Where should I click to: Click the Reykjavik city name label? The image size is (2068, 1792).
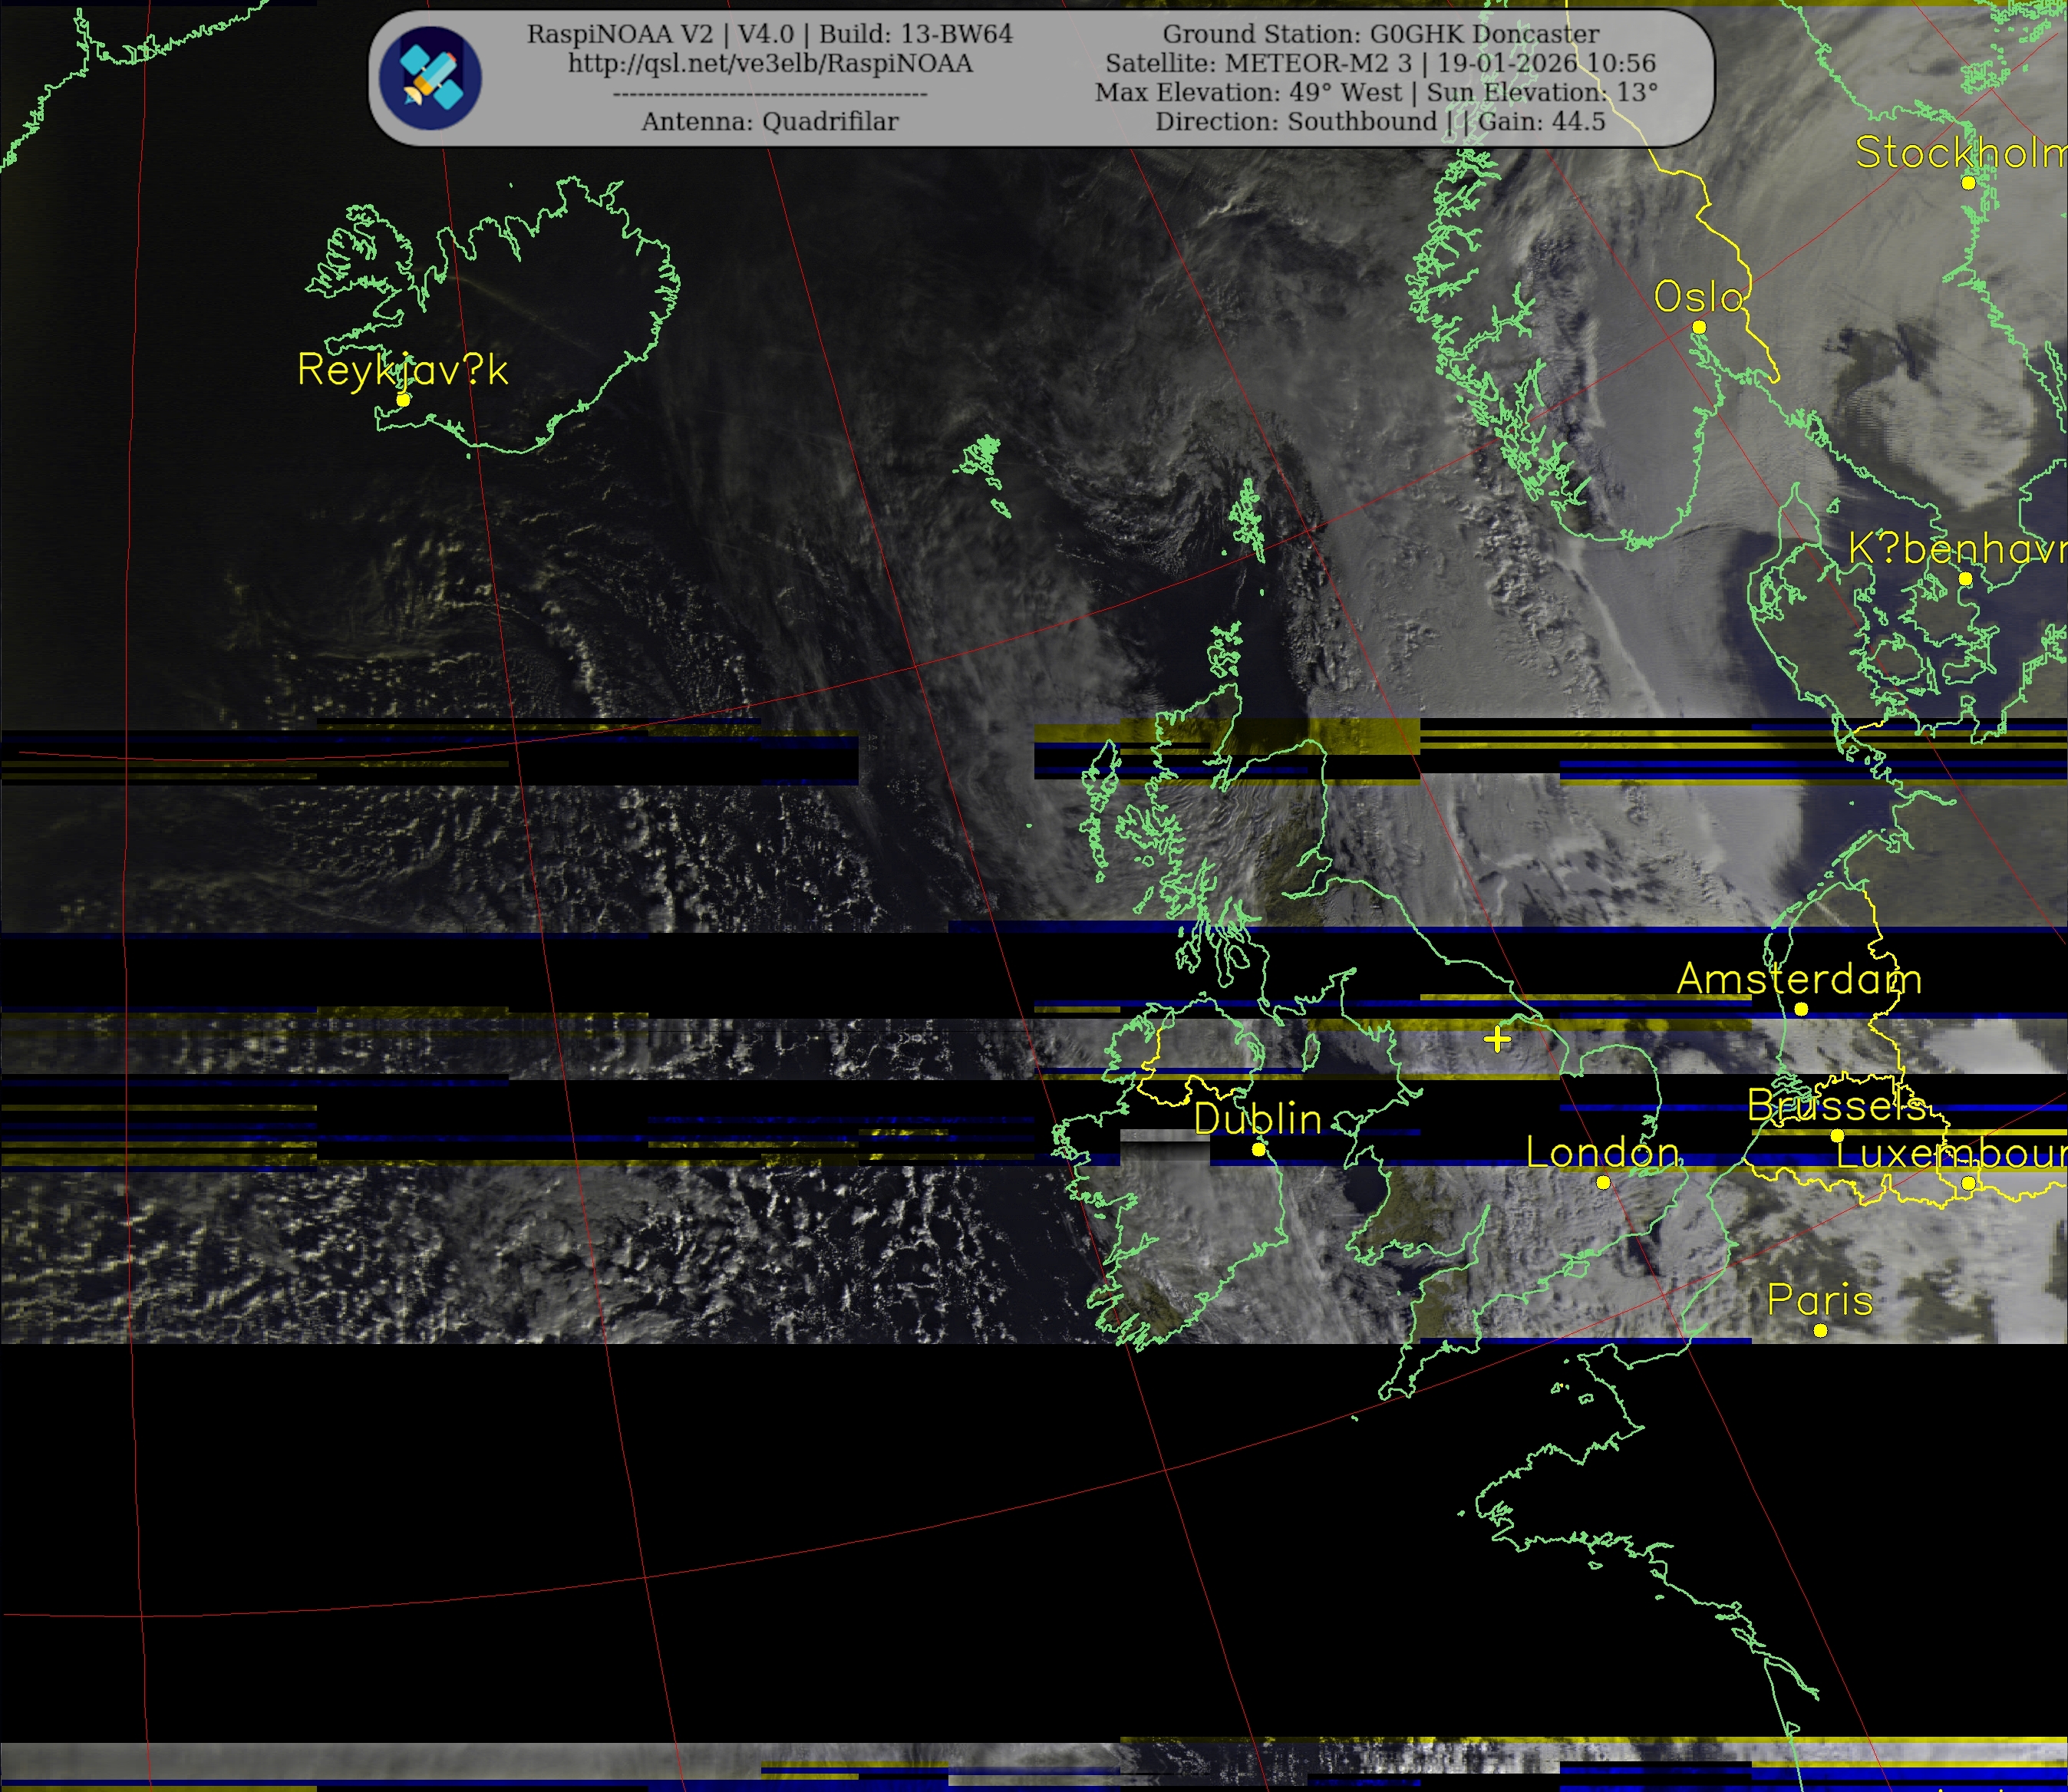coord(402,370)
